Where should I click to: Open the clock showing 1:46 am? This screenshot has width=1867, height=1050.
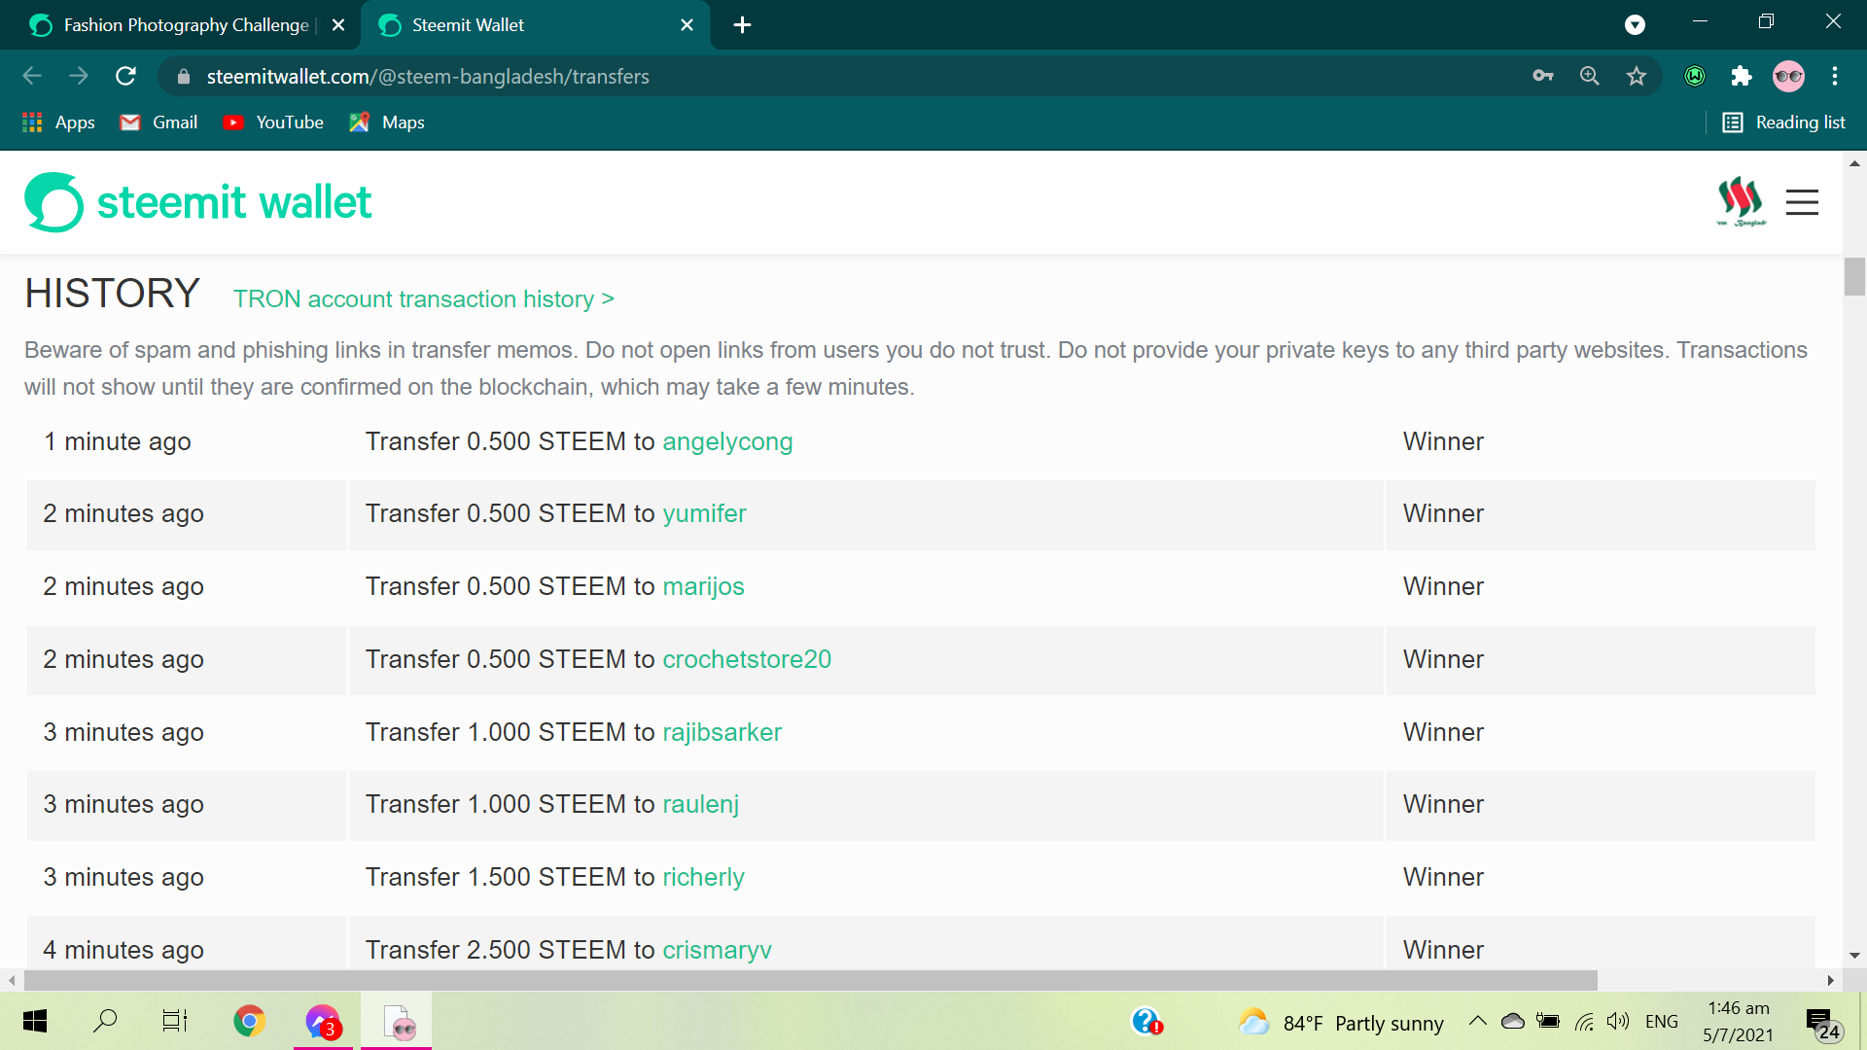point(1739,1021)
